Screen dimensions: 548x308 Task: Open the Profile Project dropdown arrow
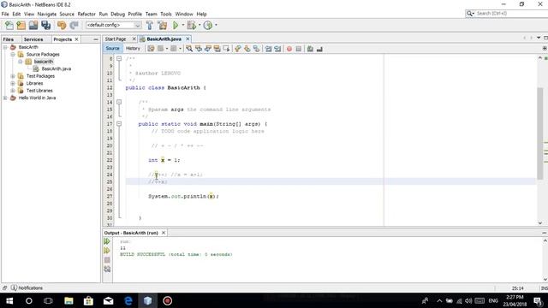click(216, 25)
